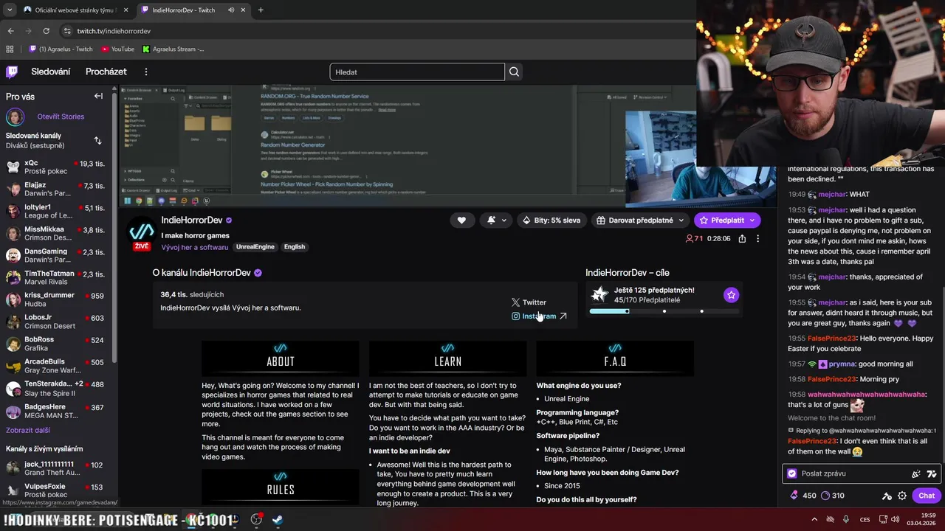Click the UnrealEngine tag
This screenshot has width=945, height=531.
(255, 247)
